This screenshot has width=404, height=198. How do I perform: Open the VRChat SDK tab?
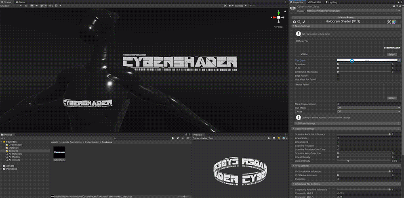tap(314, 2)
